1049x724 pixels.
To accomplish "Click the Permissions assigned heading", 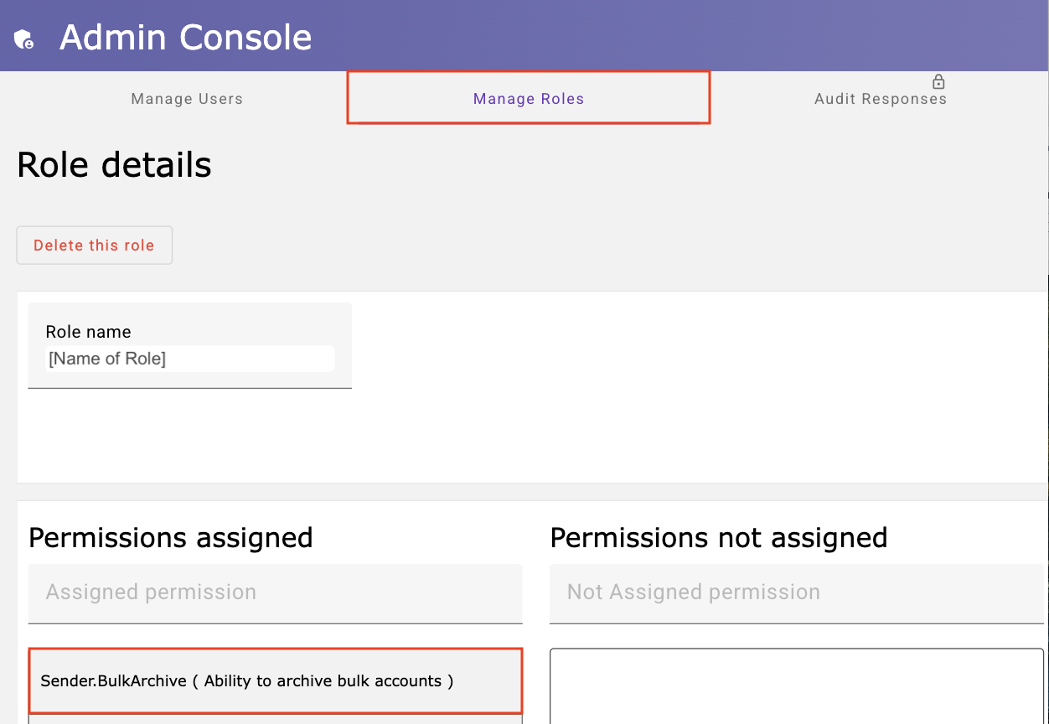I will 171,537.
